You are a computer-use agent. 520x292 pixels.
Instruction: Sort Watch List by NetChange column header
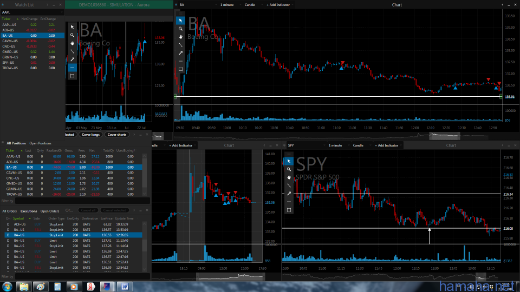(29, 19)
